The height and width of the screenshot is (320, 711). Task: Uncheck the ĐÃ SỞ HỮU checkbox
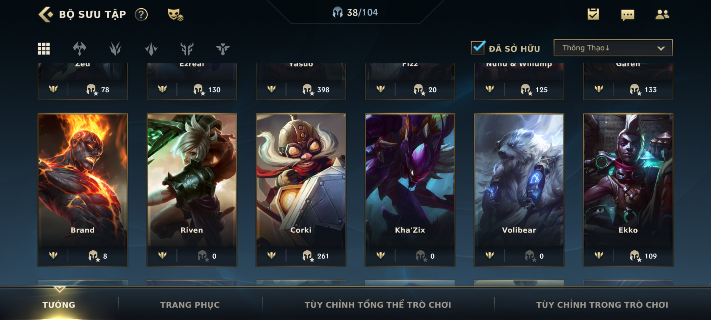478,47
